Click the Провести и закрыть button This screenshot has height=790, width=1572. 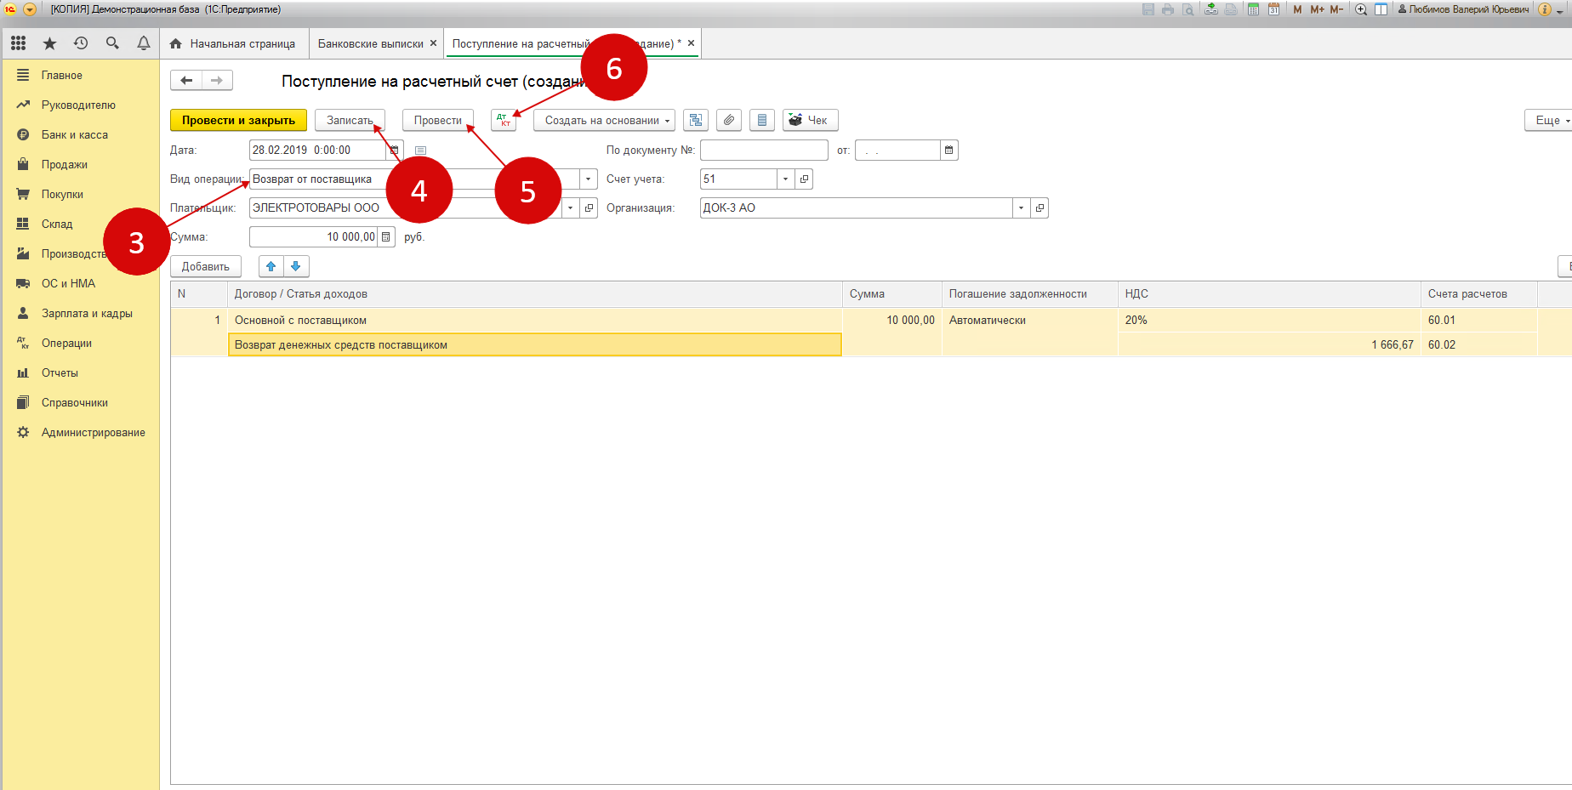click(x=238, y=121)
